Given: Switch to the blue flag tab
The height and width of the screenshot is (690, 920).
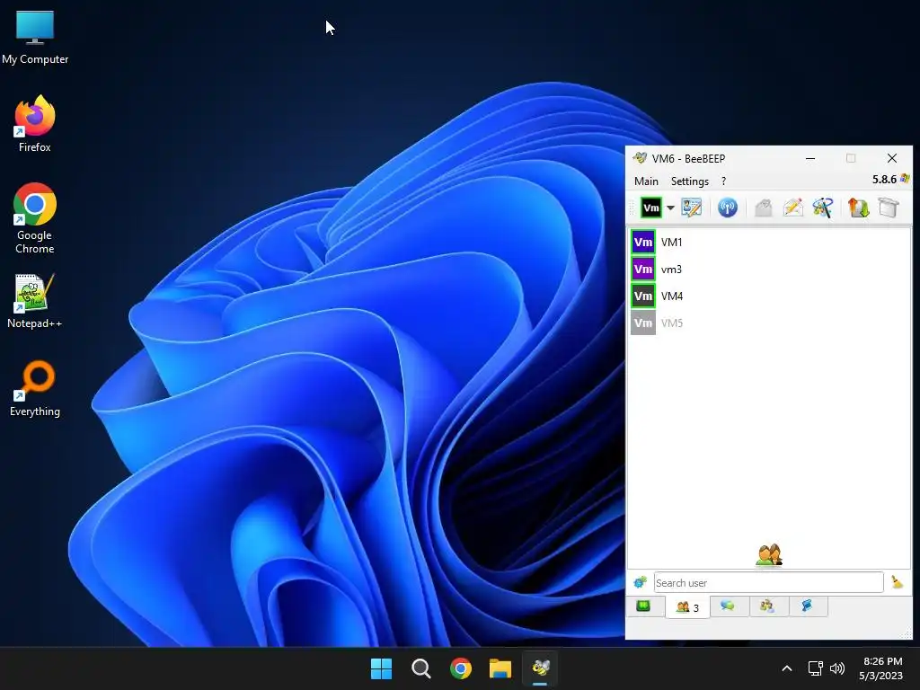Looking at the screenshot, I should tap(808, 606).
